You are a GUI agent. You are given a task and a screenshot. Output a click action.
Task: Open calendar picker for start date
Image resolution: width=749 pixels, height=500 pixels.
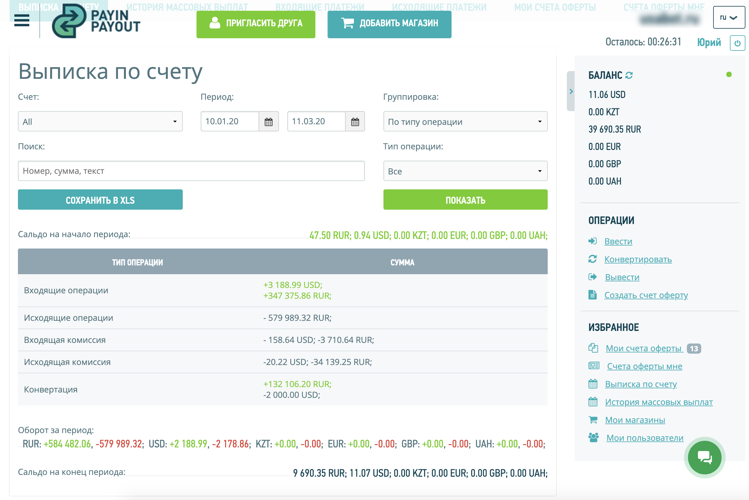point(268,122)
